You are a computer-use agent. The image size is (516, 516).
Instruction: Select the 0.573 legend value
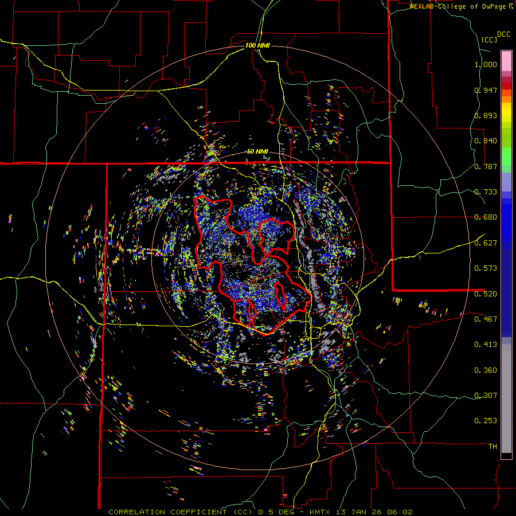coord(486,268)
